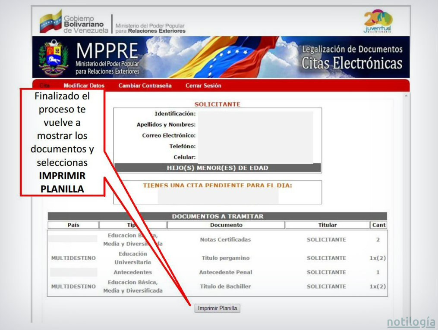Image resolution: width=438 pixels, height=330 pixels.
Task: Click the Titular column header
Action: (x=328, y=225)
